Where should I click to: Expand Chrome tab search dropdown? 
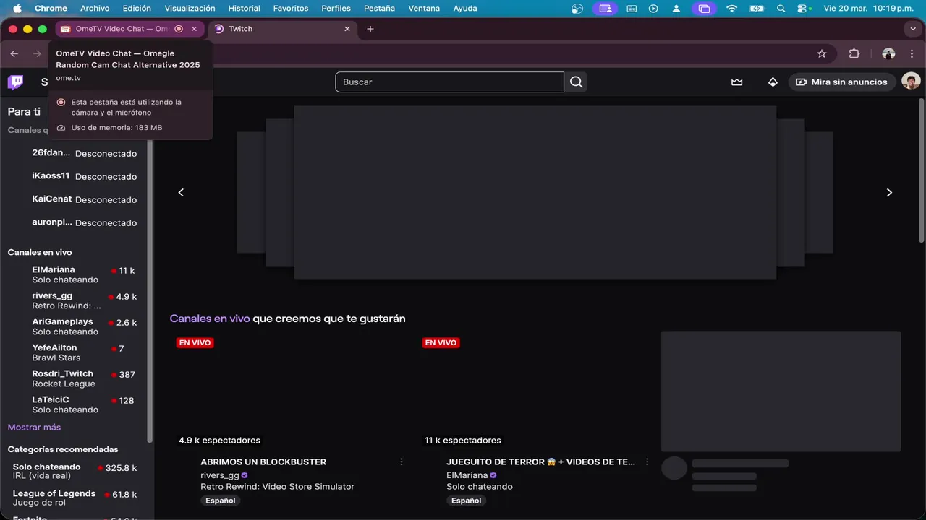(912, 29)
